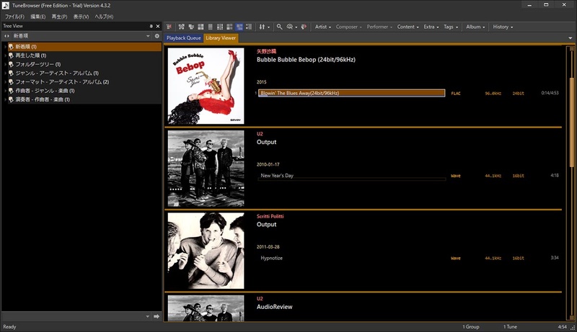
Task: Click the arrow button at tree panel bottom
Action: [x=157, y=316]
